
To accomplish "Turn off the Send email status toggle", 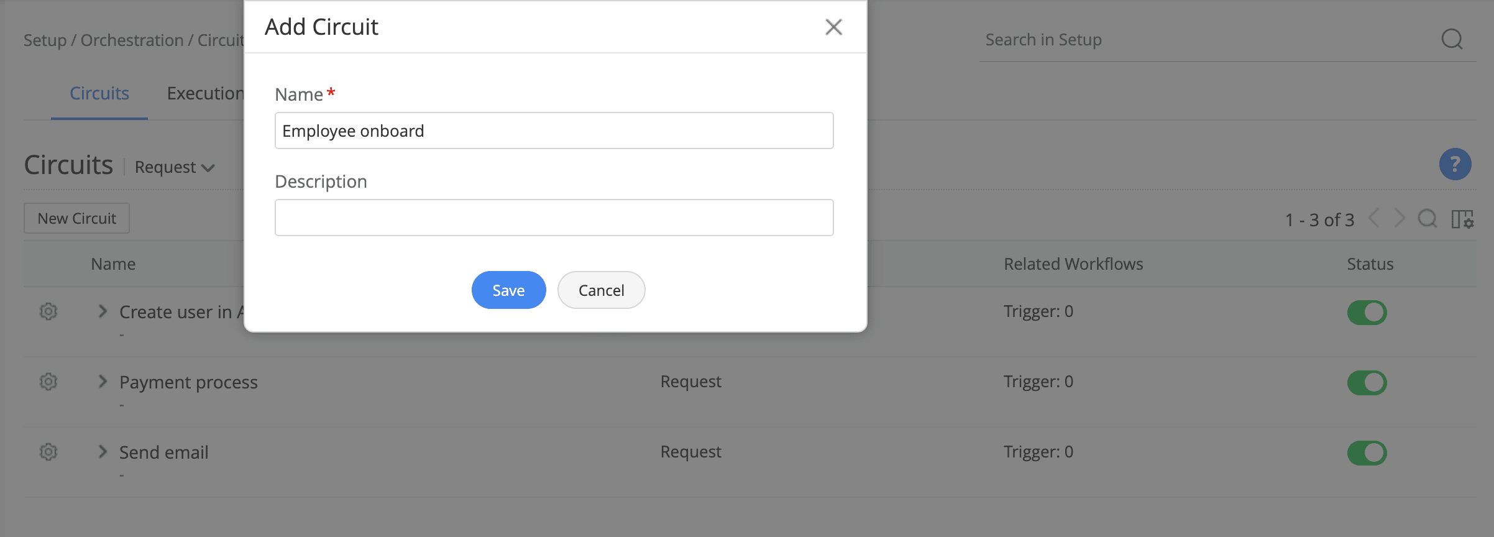I will 1367,452.
